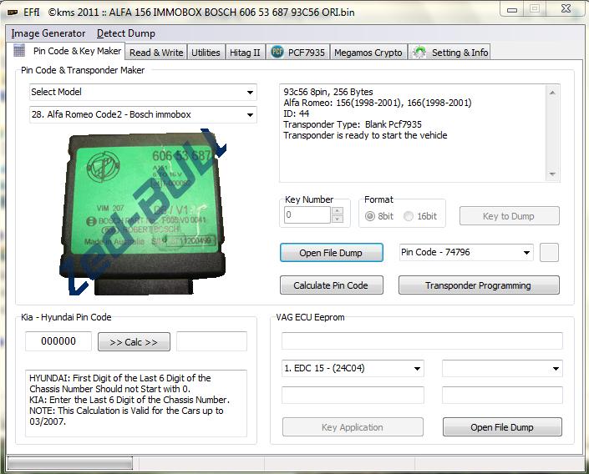This screenshot has width=589, height=474.
Task: Click the 000000 chassis number field
Action: coord(58,341)
